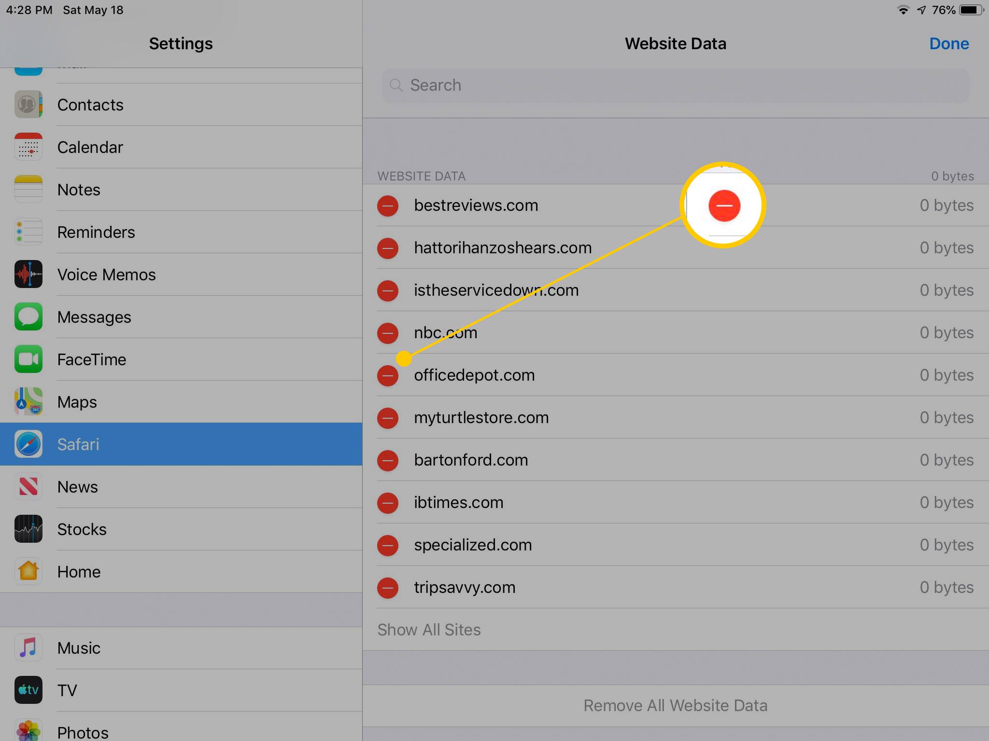Open TV settings row

pyautogui.click(x=181, y=690)
